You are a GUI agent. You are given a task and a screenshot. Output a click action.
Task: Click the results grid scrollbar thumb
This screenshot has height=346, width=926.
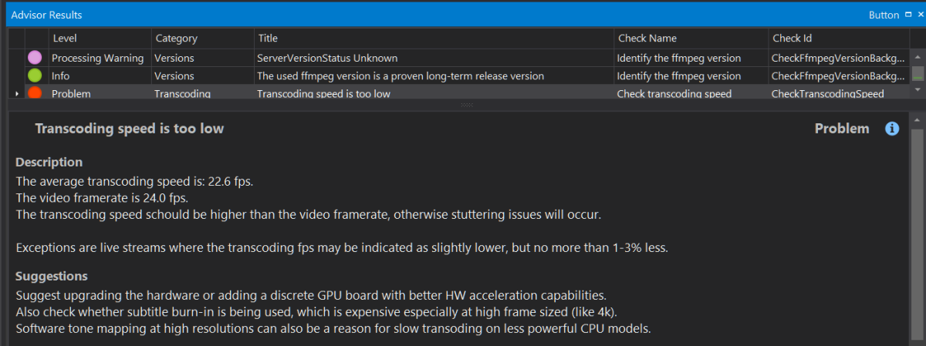[x=918, y=75]
